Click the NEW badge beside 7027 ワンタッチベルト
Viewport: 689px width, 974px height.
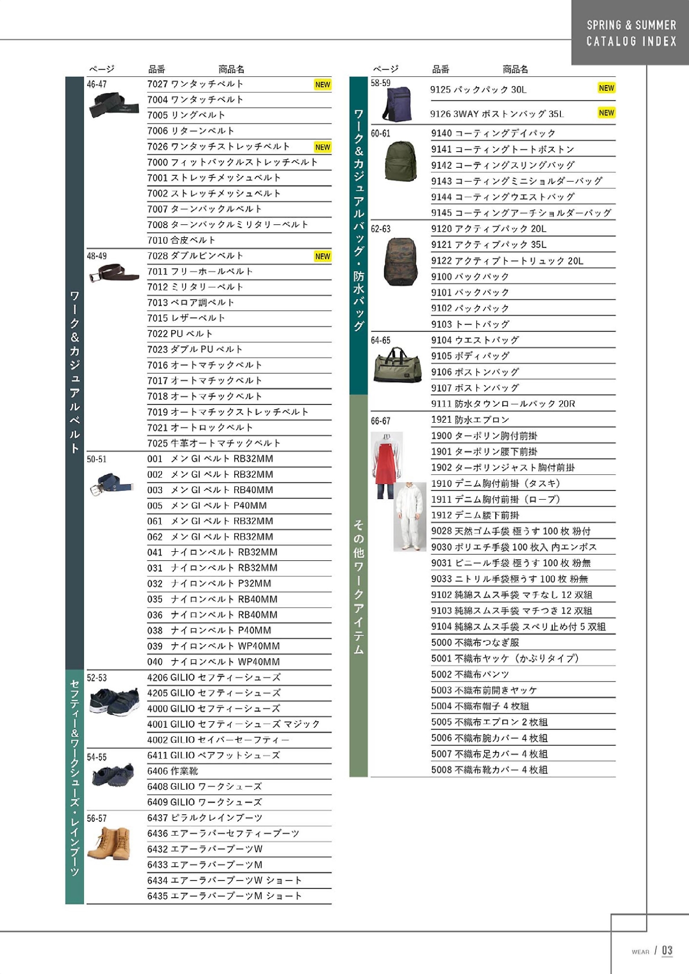click(x=322, y=84)
